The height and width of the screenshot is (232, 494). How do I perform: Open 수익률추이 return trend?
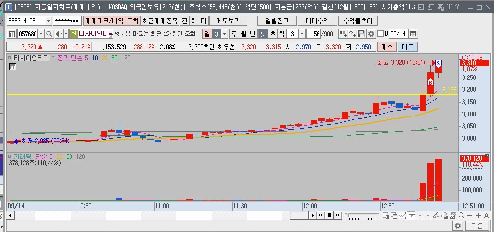pos(357,21)
